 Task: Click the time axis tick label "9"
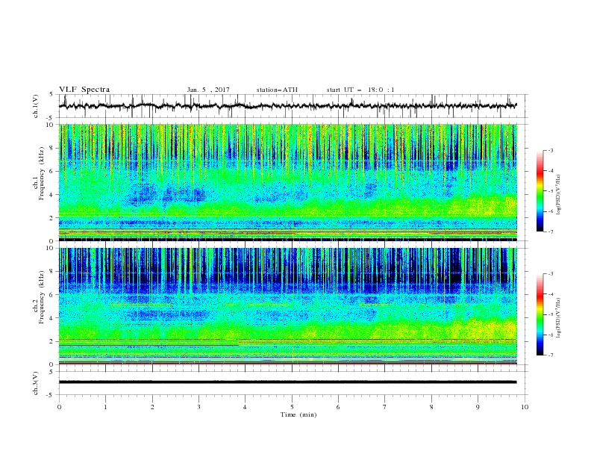pos(478,407)
